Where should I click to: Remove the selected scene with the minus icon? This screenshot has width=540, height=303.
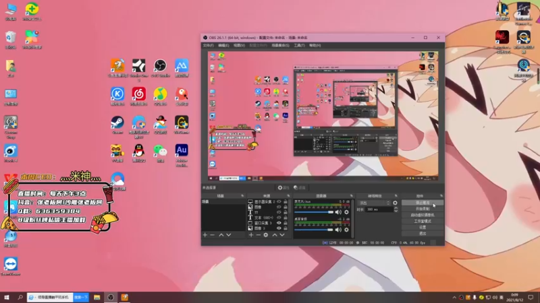pyautogui.click(x=213, y=235)
